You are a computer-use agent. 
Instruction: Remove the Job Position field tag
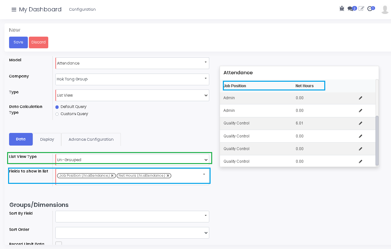pyautogui.click(x=112, y=176)
